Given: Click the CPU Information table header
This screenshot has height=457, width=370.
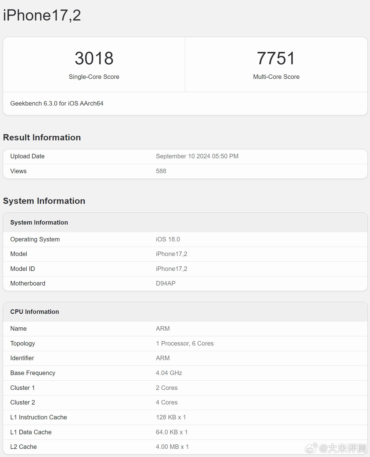Looking at the screenshot, I should tap(35, 312).
